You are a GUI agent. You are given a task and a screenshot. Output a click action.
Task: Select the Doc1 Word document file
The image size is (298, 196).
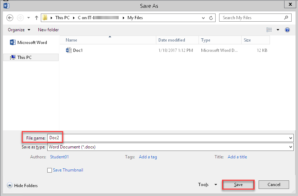click(78, 50)
